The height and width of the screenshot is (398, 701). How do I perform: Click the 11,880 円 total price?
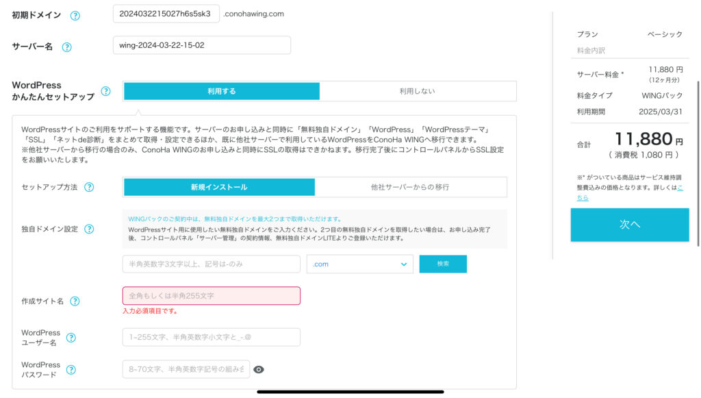tap(649, 139)
